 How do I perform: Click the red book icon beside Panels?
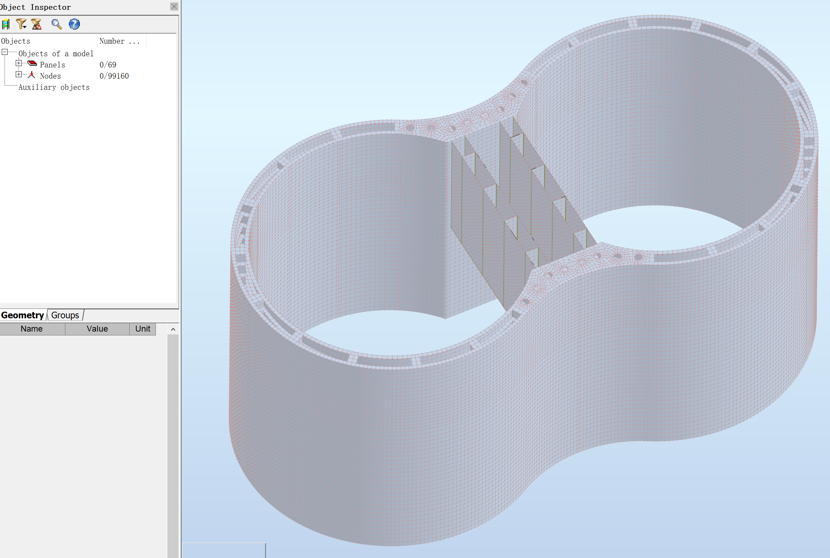(31, 63)
